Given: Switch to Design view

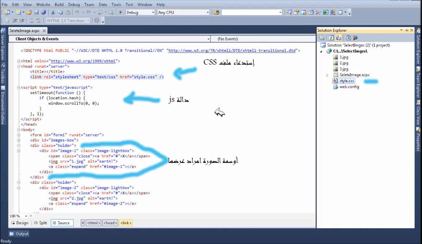Looking at the screenshot, I should (x=19, y=223).
